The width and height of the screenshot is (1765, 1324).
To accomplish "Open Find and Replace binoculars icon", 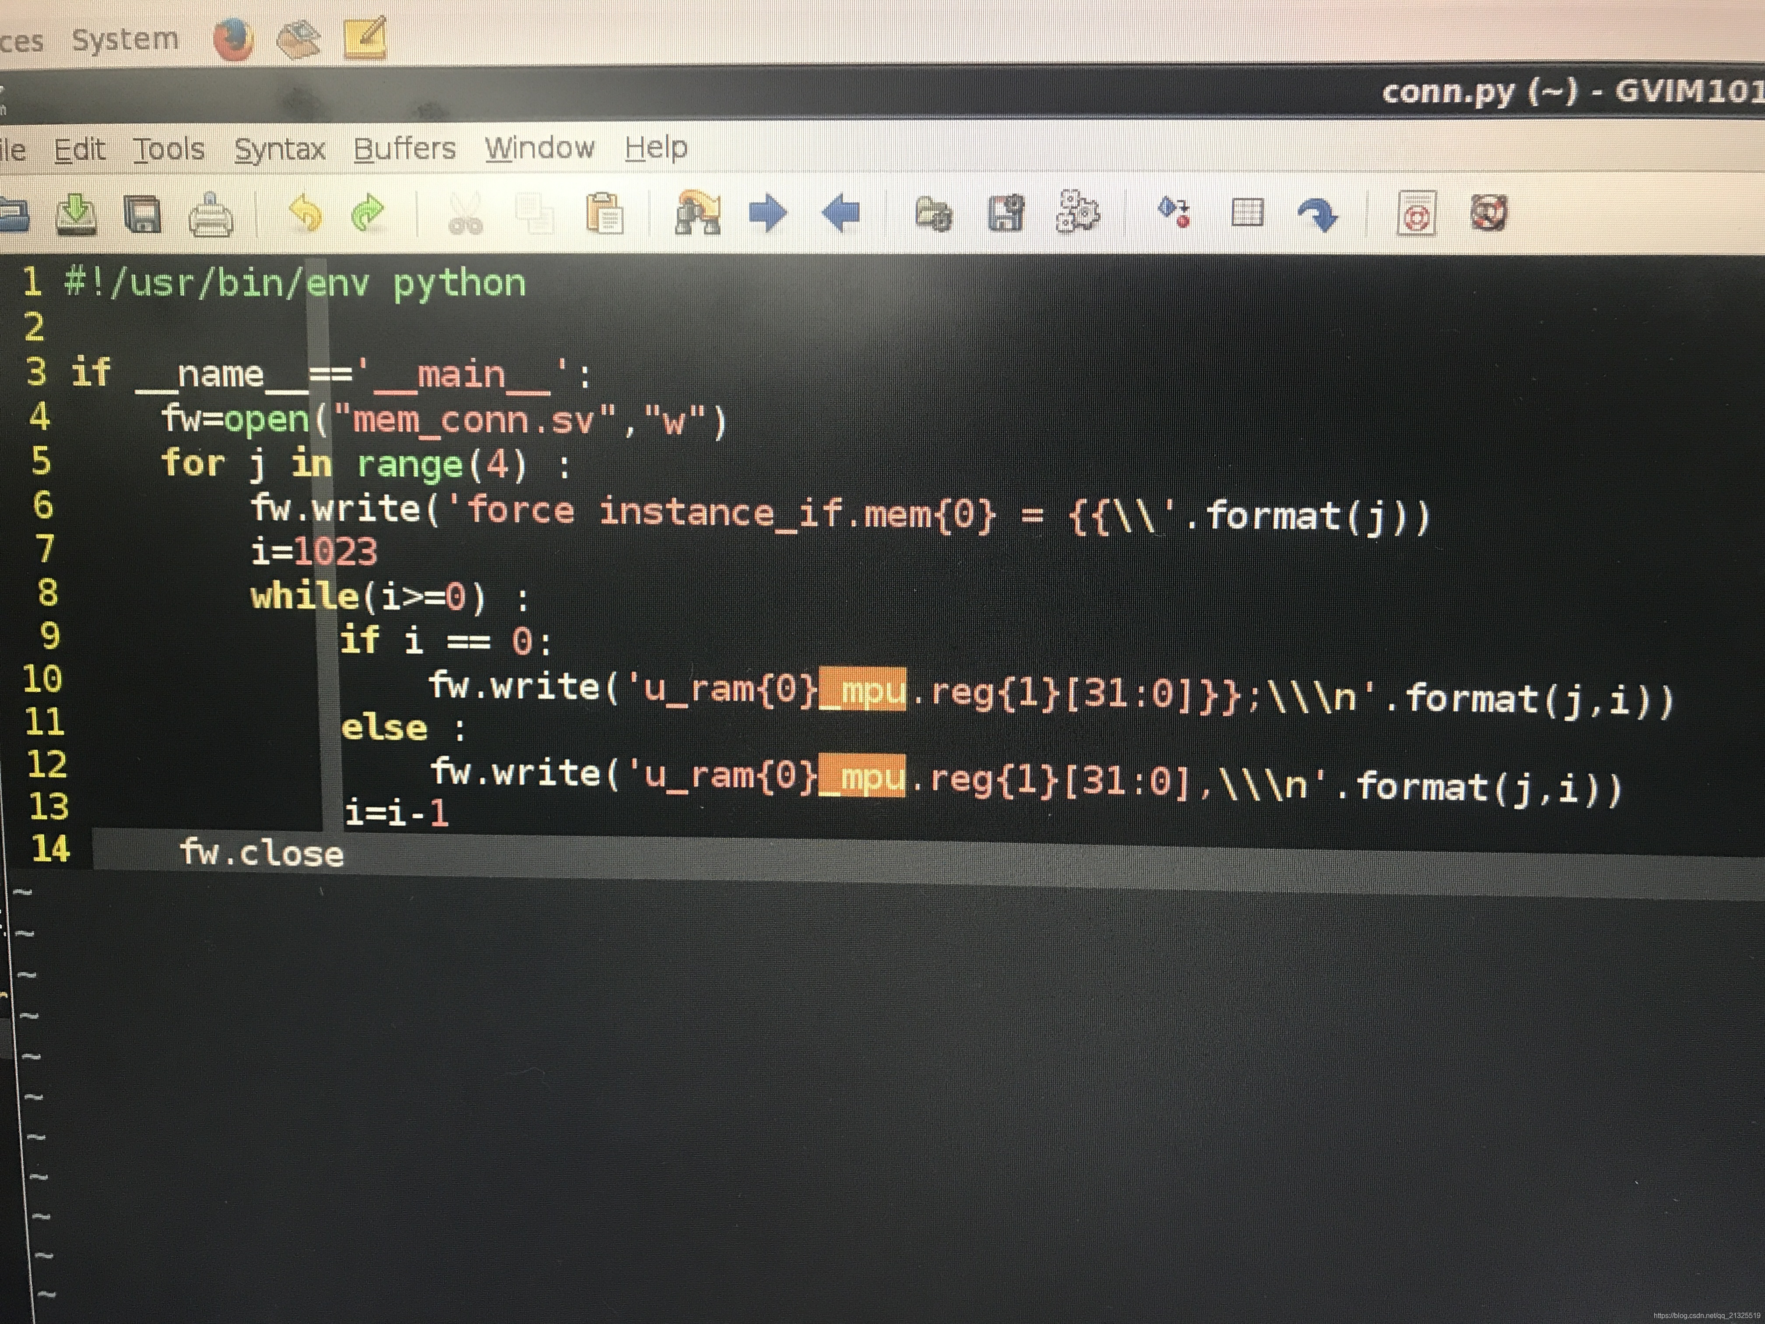I will coord(697,213).
